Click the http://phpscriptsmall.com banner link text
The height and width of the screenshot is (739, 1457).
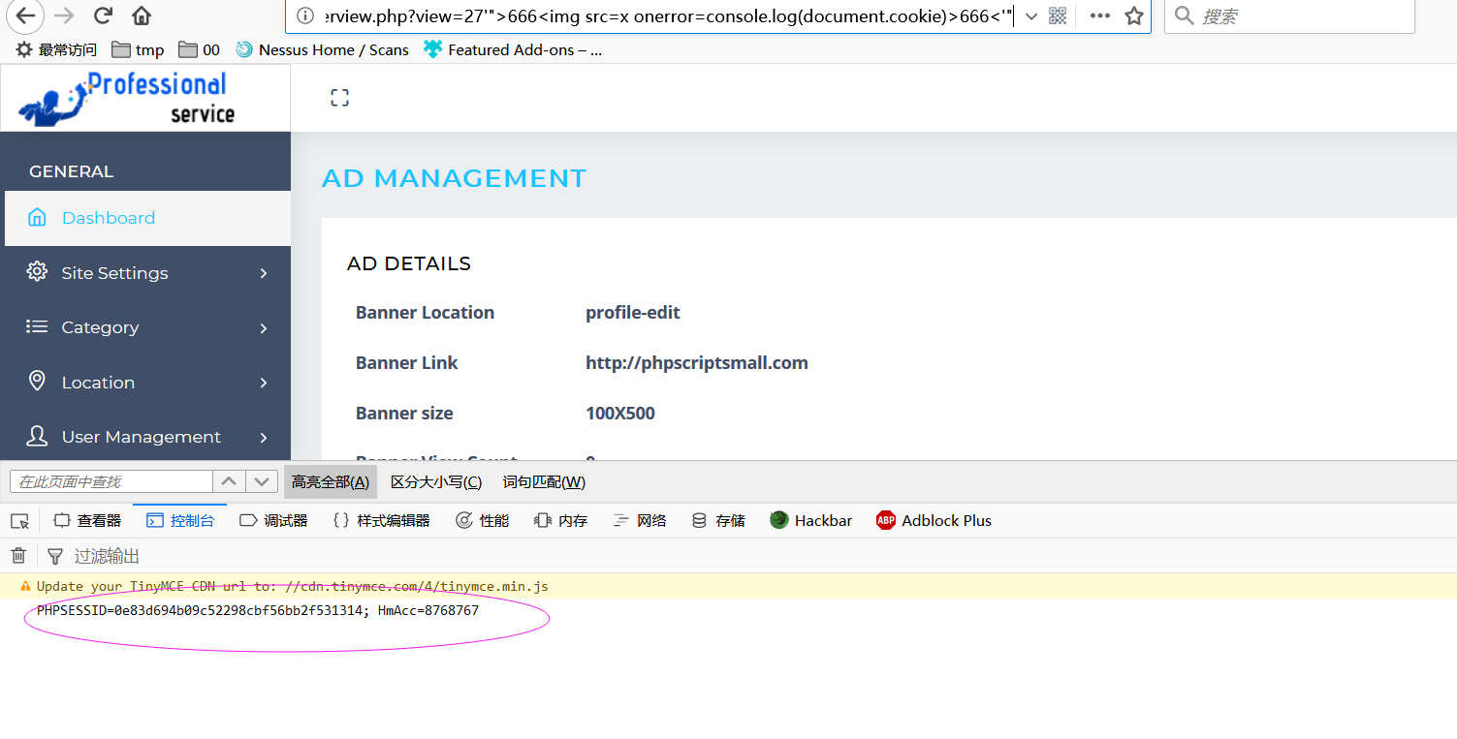point(697,363)
